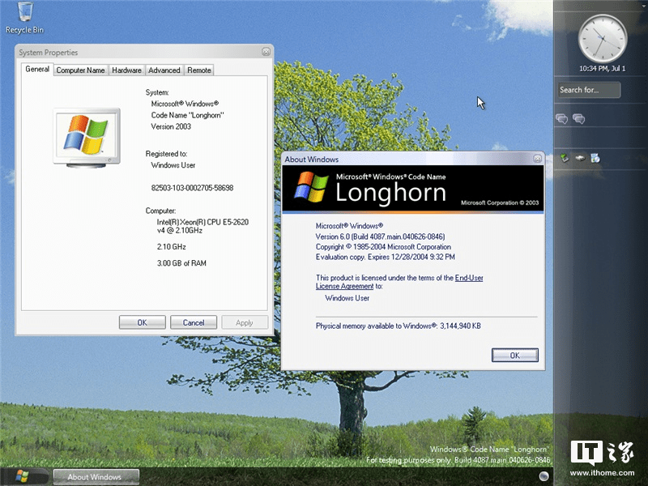Select the About Windows taskbar item
Image resolution: width=648 pixels, height=486 pixels.
[95, 476]
